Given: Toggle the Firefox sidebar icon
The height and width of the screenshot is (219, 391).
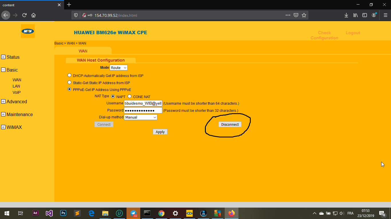Looking at the screenshot, I should [x=365, y=15].
